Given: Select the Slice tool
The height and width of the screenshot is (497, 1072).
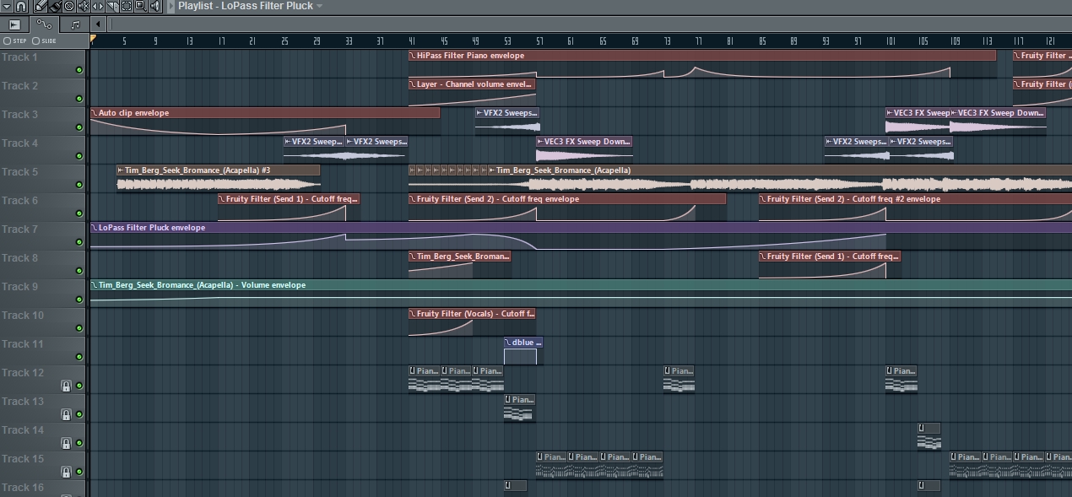Looking at the screenshot, I should coord(111,6).
